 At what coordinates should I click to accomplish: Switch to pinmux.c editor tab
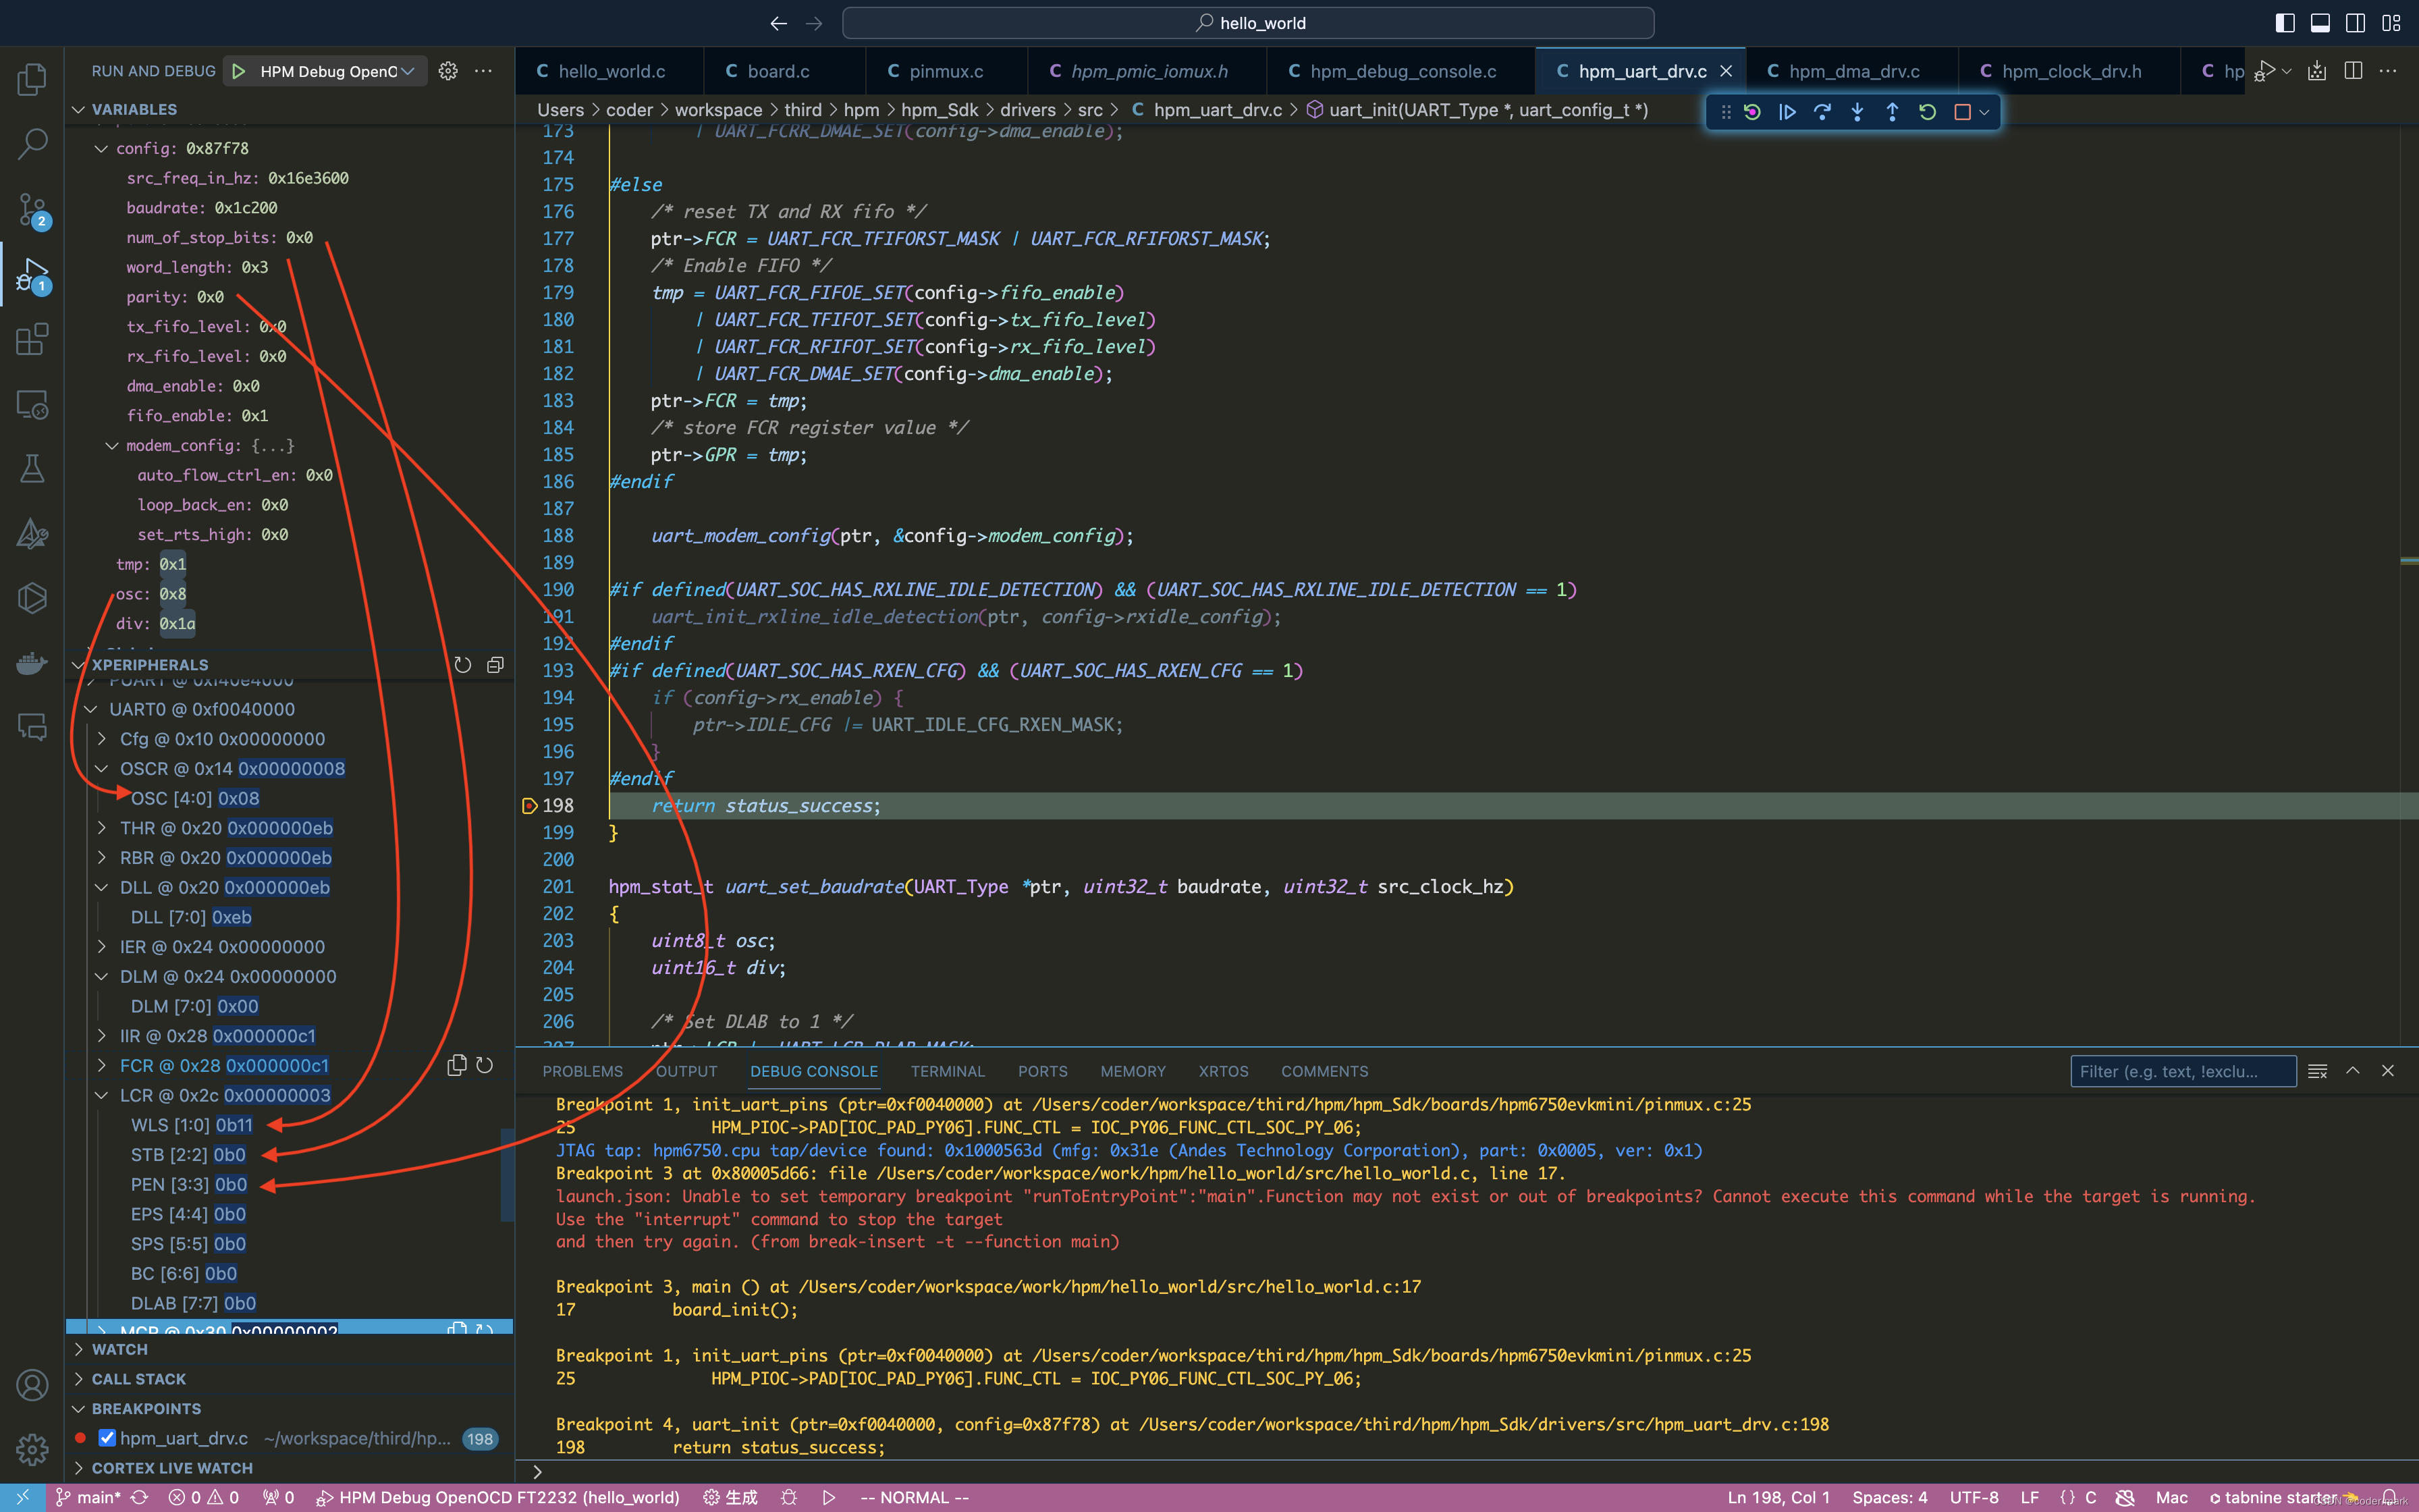[946, 71]
